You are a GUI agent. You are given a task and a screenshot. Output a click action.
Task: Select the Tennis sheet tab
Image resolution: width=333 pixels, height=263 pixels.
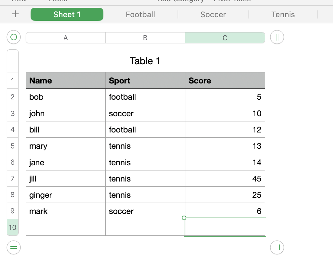pos(283,15)
